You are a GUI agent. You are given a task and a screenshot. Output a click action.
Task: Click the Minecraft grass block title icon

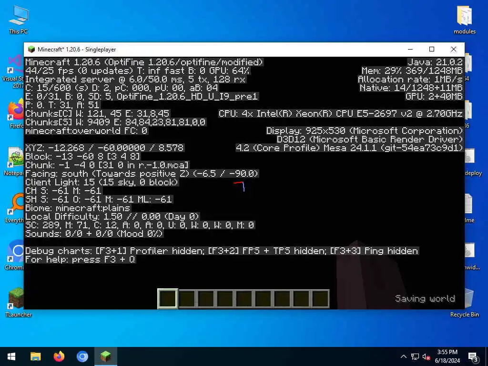click(x=31, y=49)
